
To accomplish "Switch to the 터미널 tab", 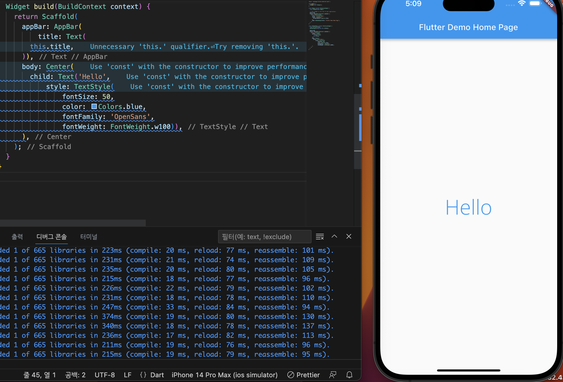I will click(89, 237).
